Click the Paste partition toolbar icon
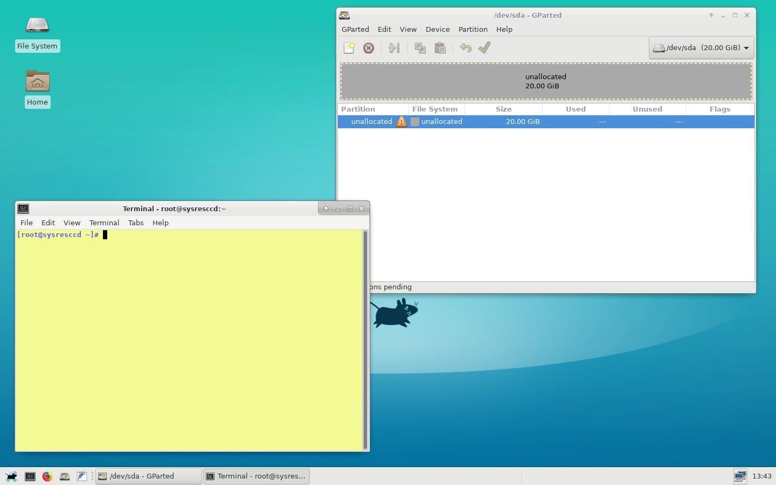This screenshot has height=485, width=776. pyautogui.click(x=440, y=48)
